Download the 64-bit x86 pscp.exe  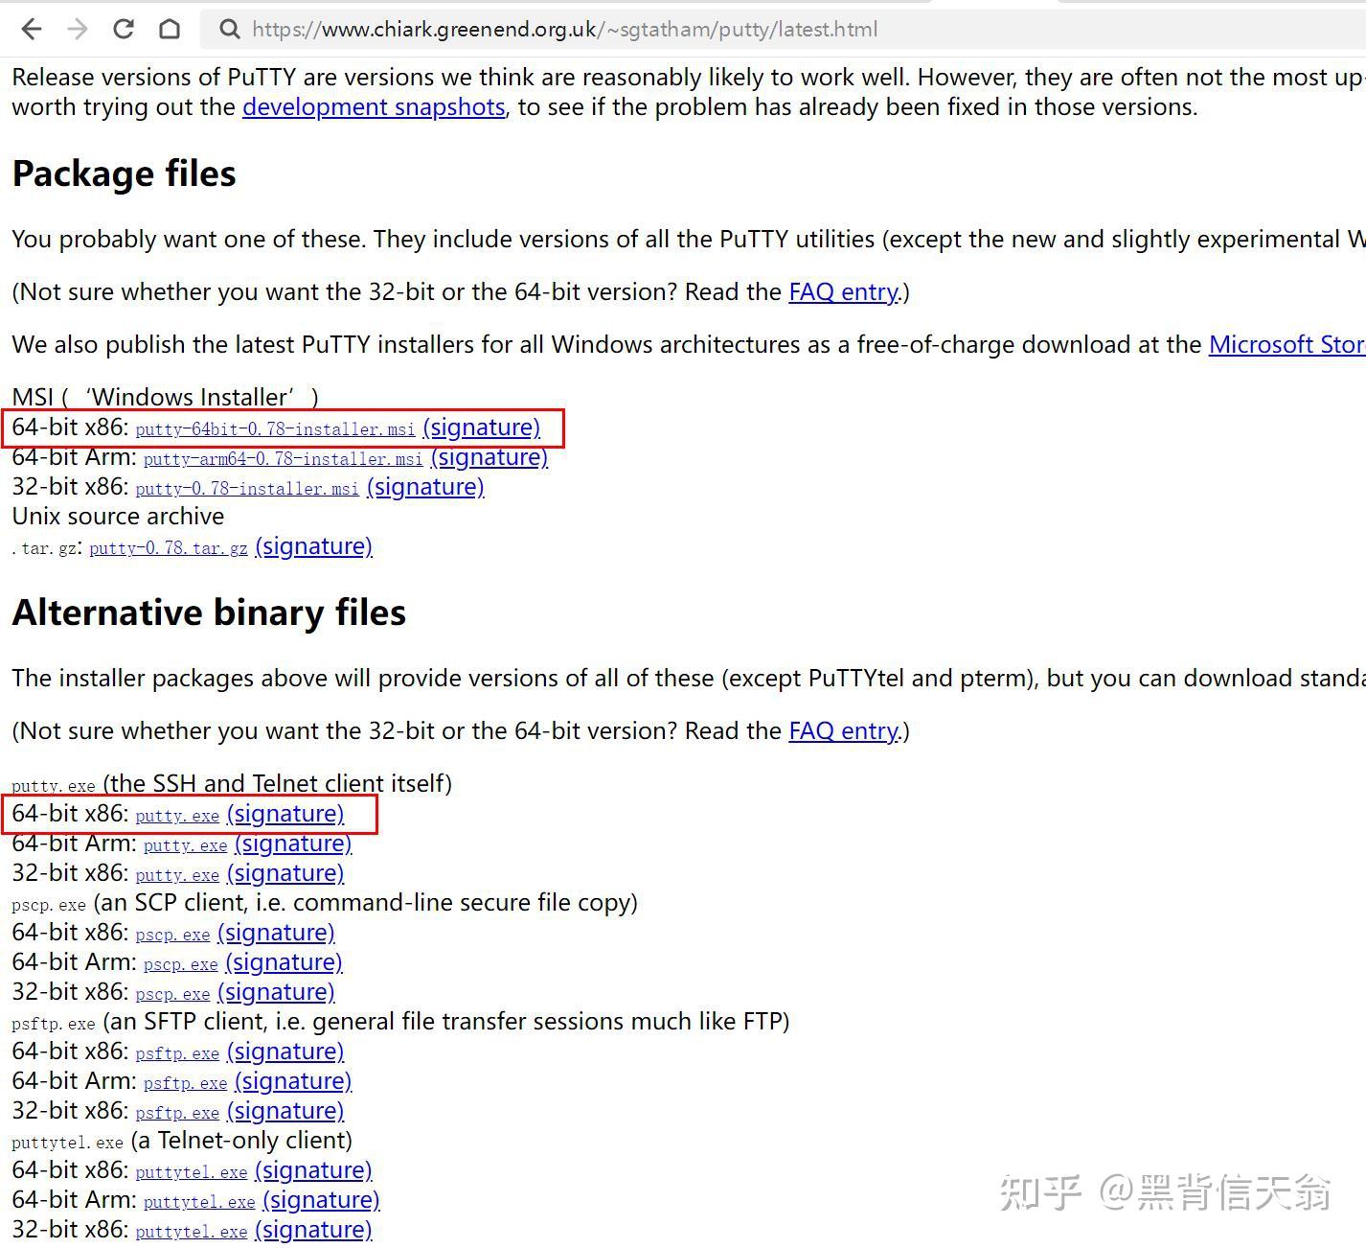point(172,935)
